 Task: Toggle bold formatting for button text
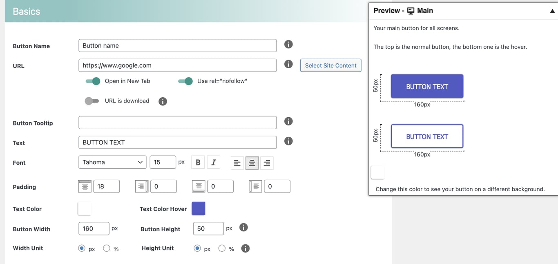tap(198, 162)
